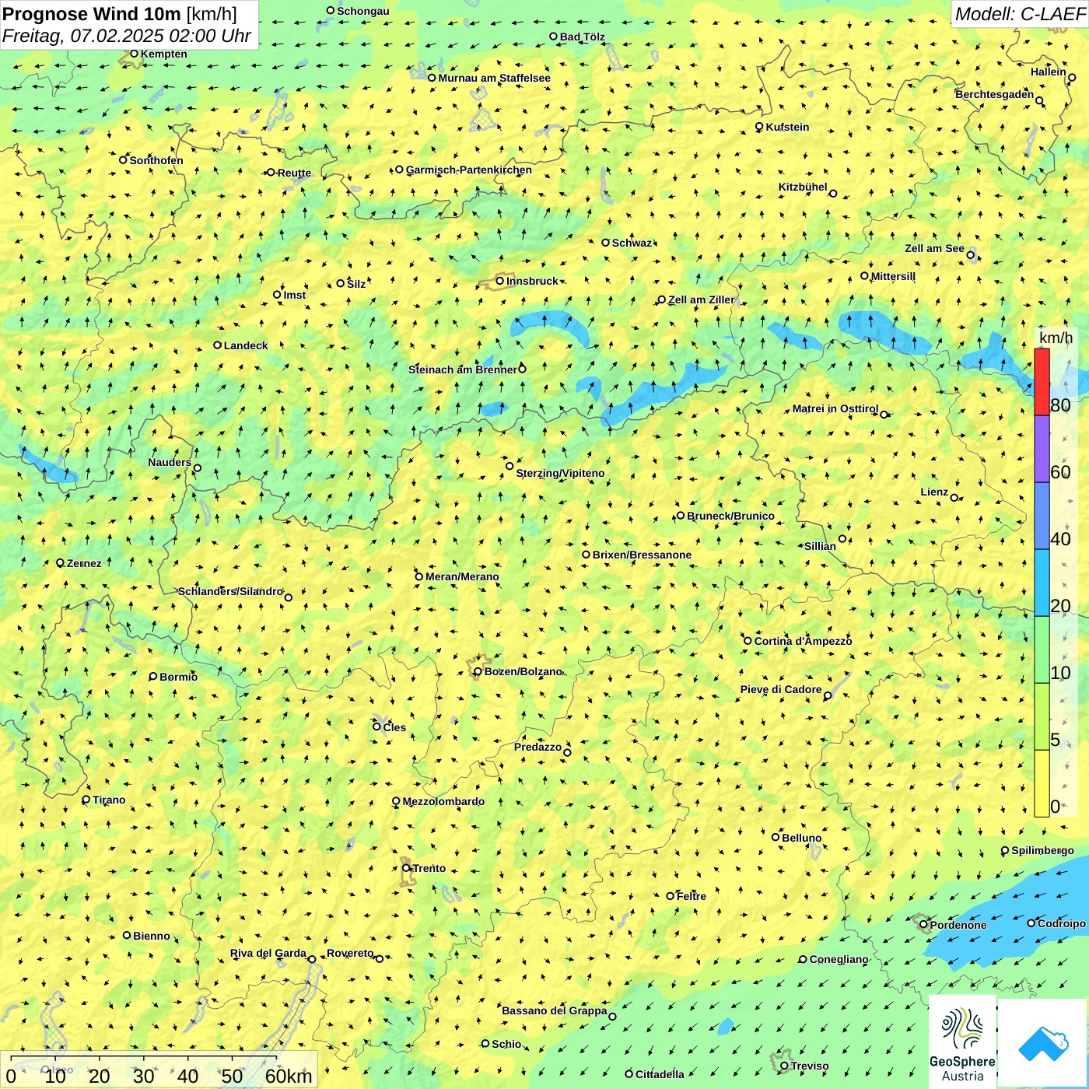Click the 'Zell am Ziller' label

[701, 299]
